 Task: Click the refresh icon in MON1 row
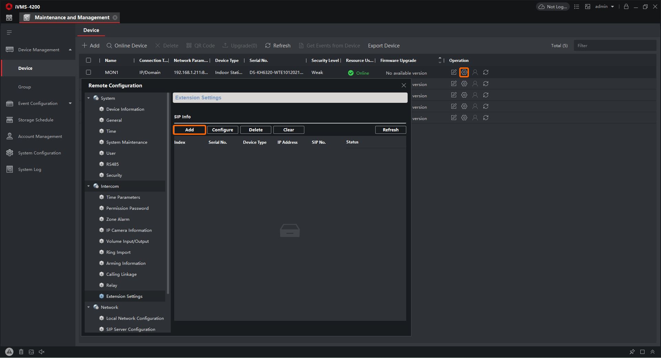[x=486, y=73]
